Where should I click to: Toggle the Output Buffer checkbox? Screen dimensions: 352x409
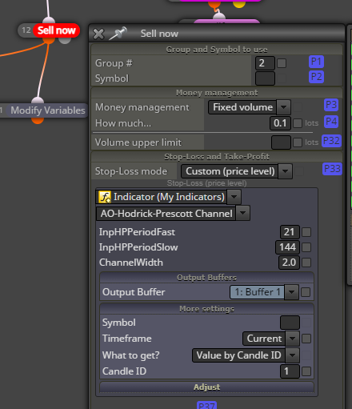pos(306,292)
